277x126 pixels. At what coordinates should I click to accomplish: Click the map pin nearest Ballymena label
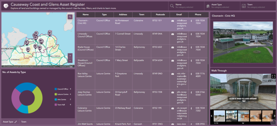(x=40, y=48)
